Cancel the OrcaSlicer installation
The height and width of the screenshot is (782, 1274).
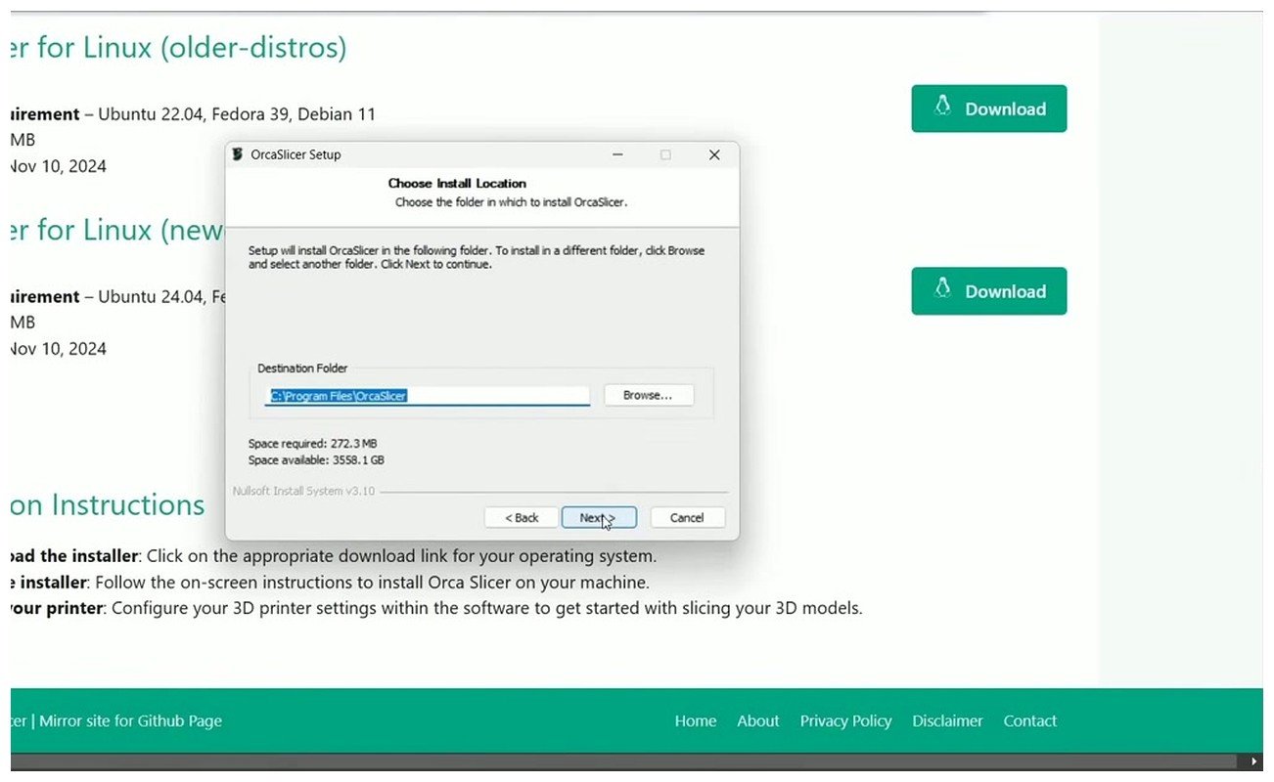coord(687,517)
